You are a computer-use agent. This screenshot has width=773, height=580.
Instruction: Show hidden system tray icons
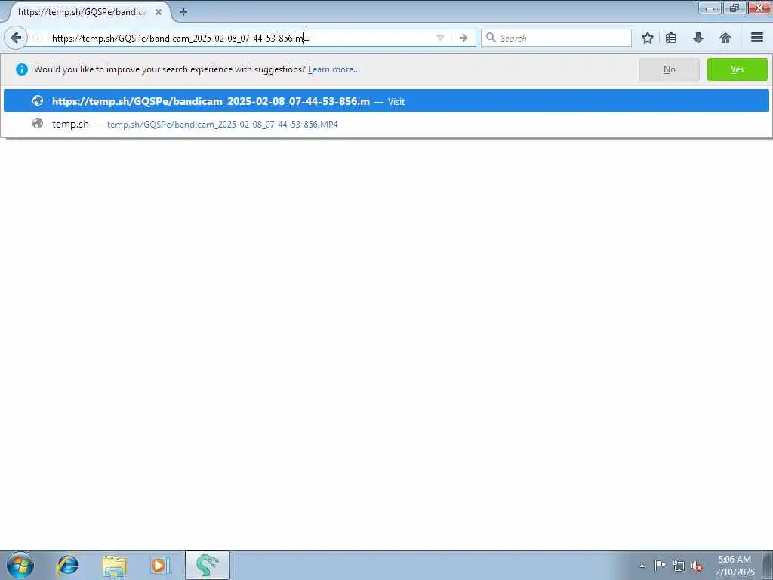pos(642,566)
